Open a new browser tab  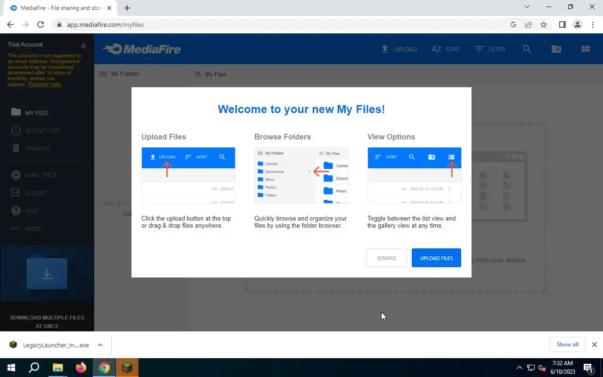(x=127, y=8)
